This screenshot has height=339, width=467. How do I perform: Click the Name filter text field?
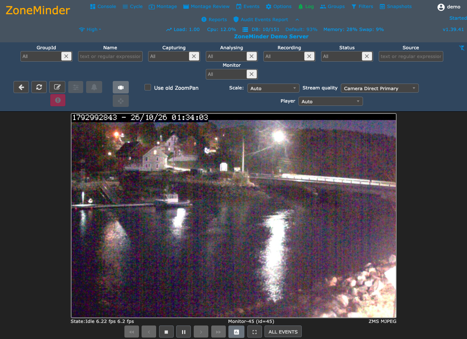click(110, 56)
